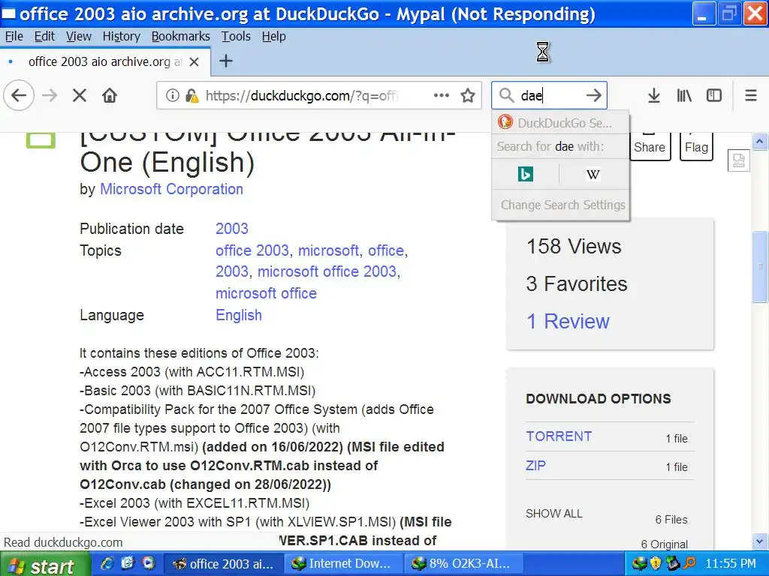Click the broken image icon near scrollbar
769x576 pixels.
(739, 160)
